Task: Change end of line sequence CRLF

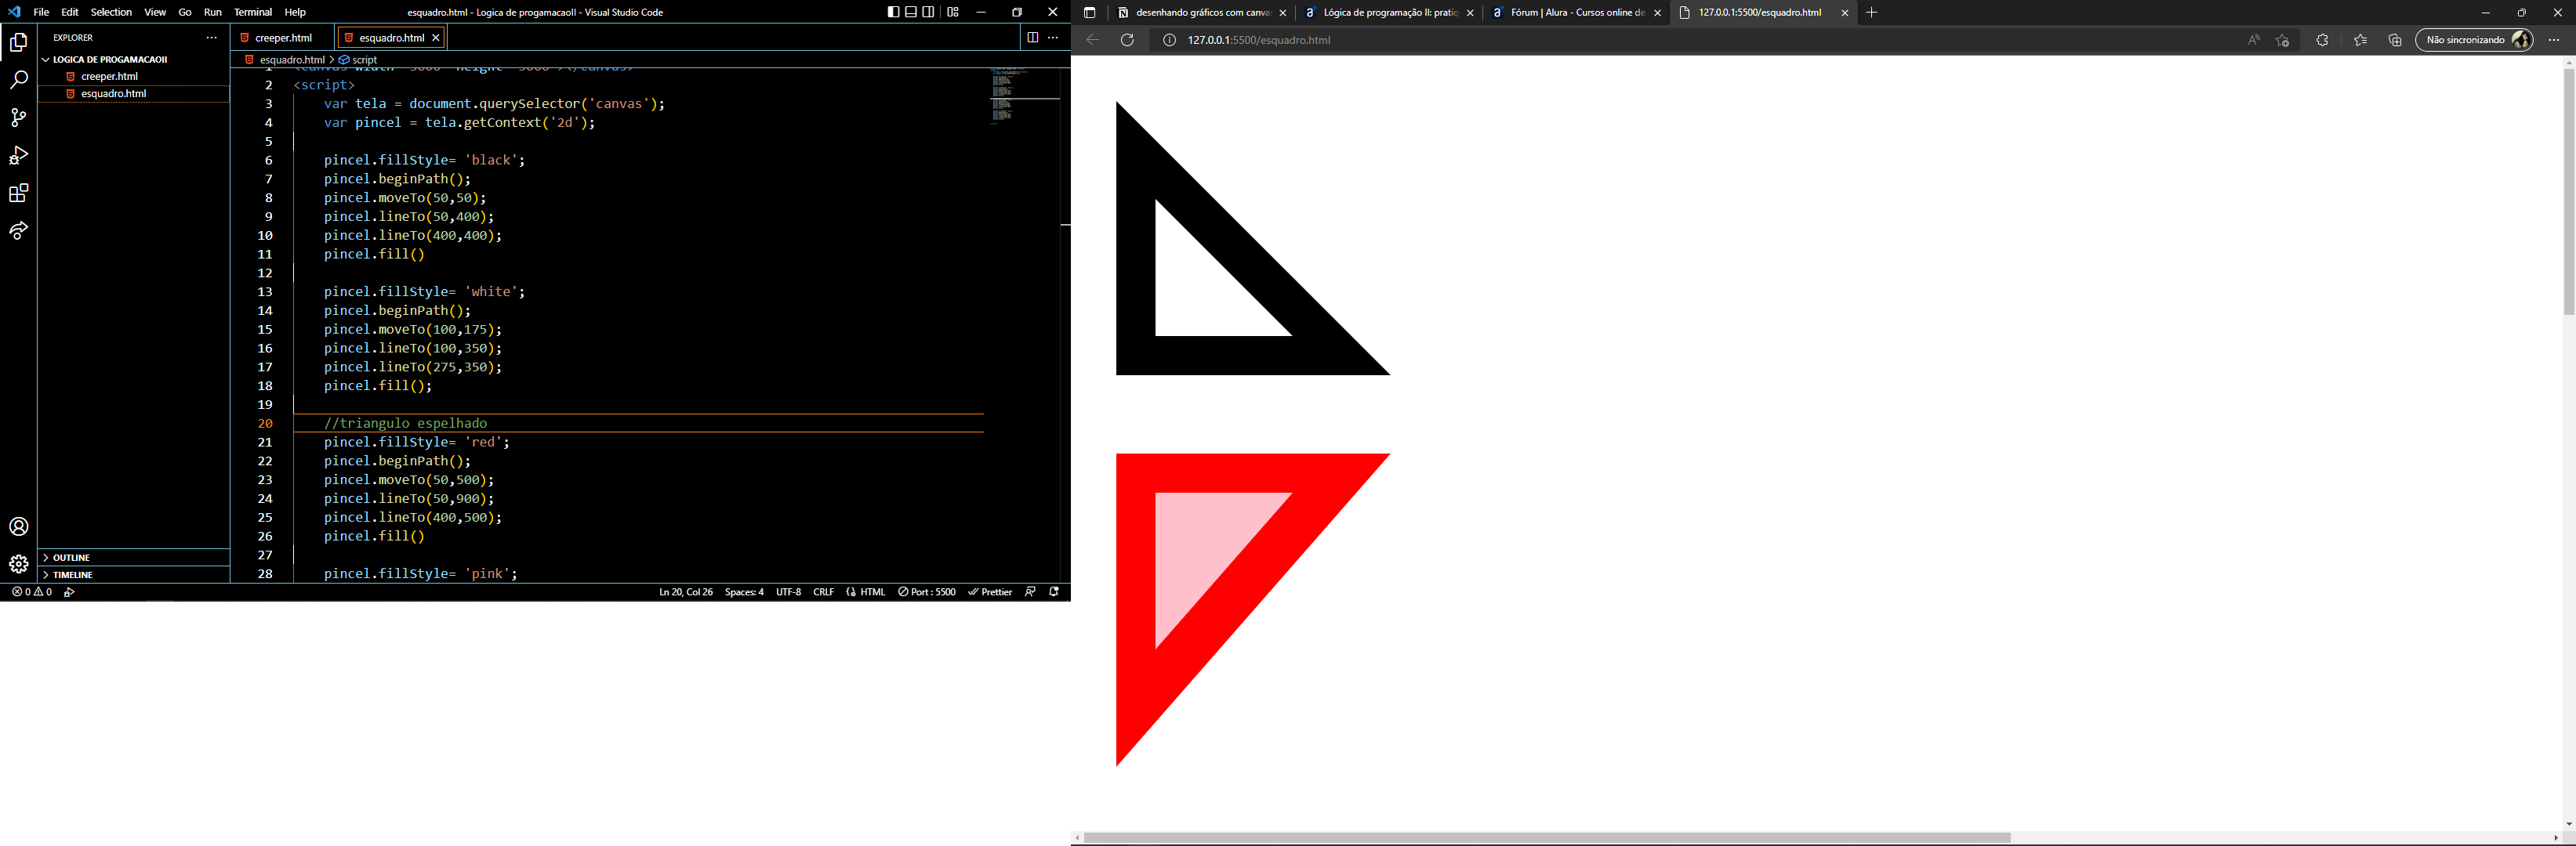Action: (824, 592)
